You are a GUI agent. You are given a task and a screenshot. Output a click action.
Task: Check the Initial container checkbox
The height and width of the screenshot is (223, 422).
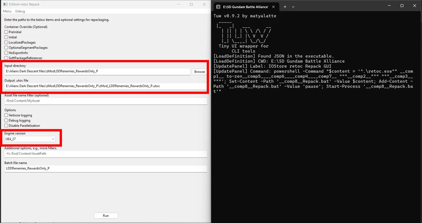click(6, 37)
